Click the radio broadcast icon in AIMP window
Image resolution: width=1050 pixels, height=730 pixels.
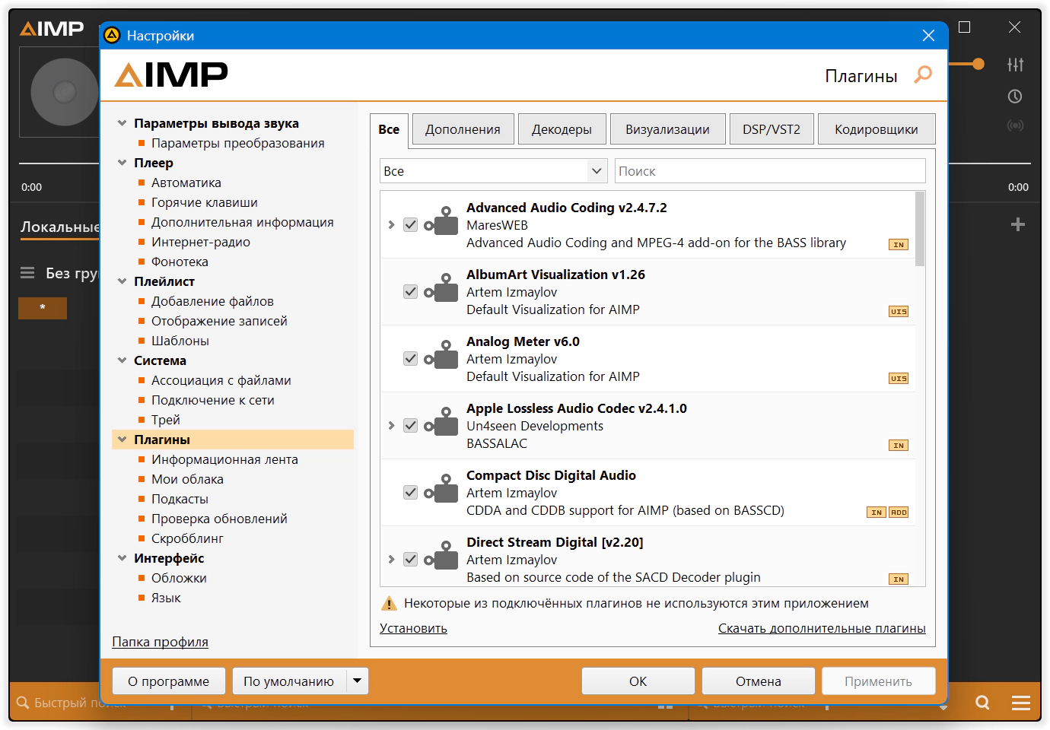click(1015, 125)
